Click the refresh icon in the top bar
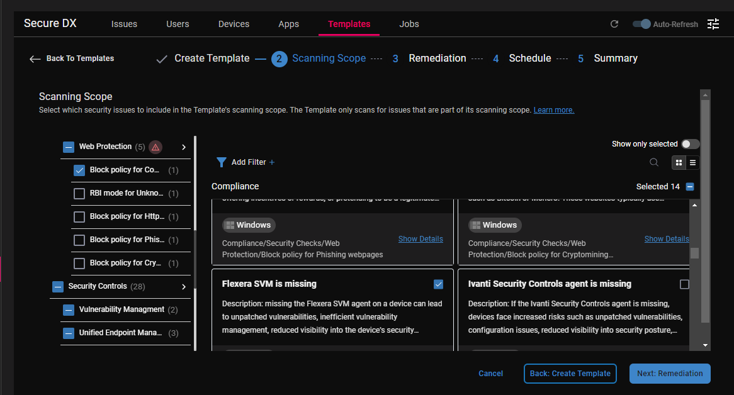 point(614,24)
